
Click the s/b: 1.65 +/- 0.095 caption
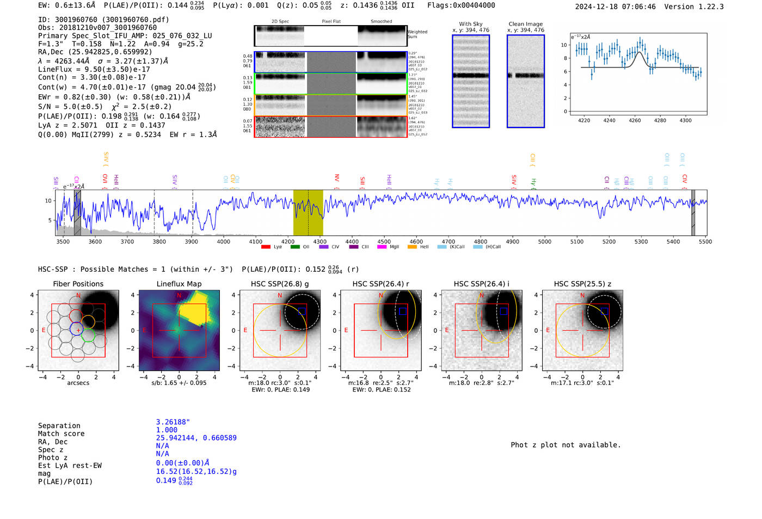(179, 383)
